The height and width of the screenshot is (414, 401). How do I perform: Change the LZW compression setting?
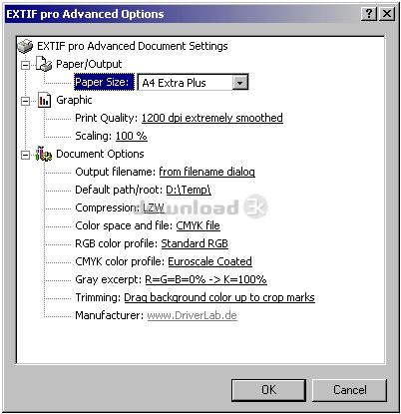pyautogui.click(x=154, y=207)
